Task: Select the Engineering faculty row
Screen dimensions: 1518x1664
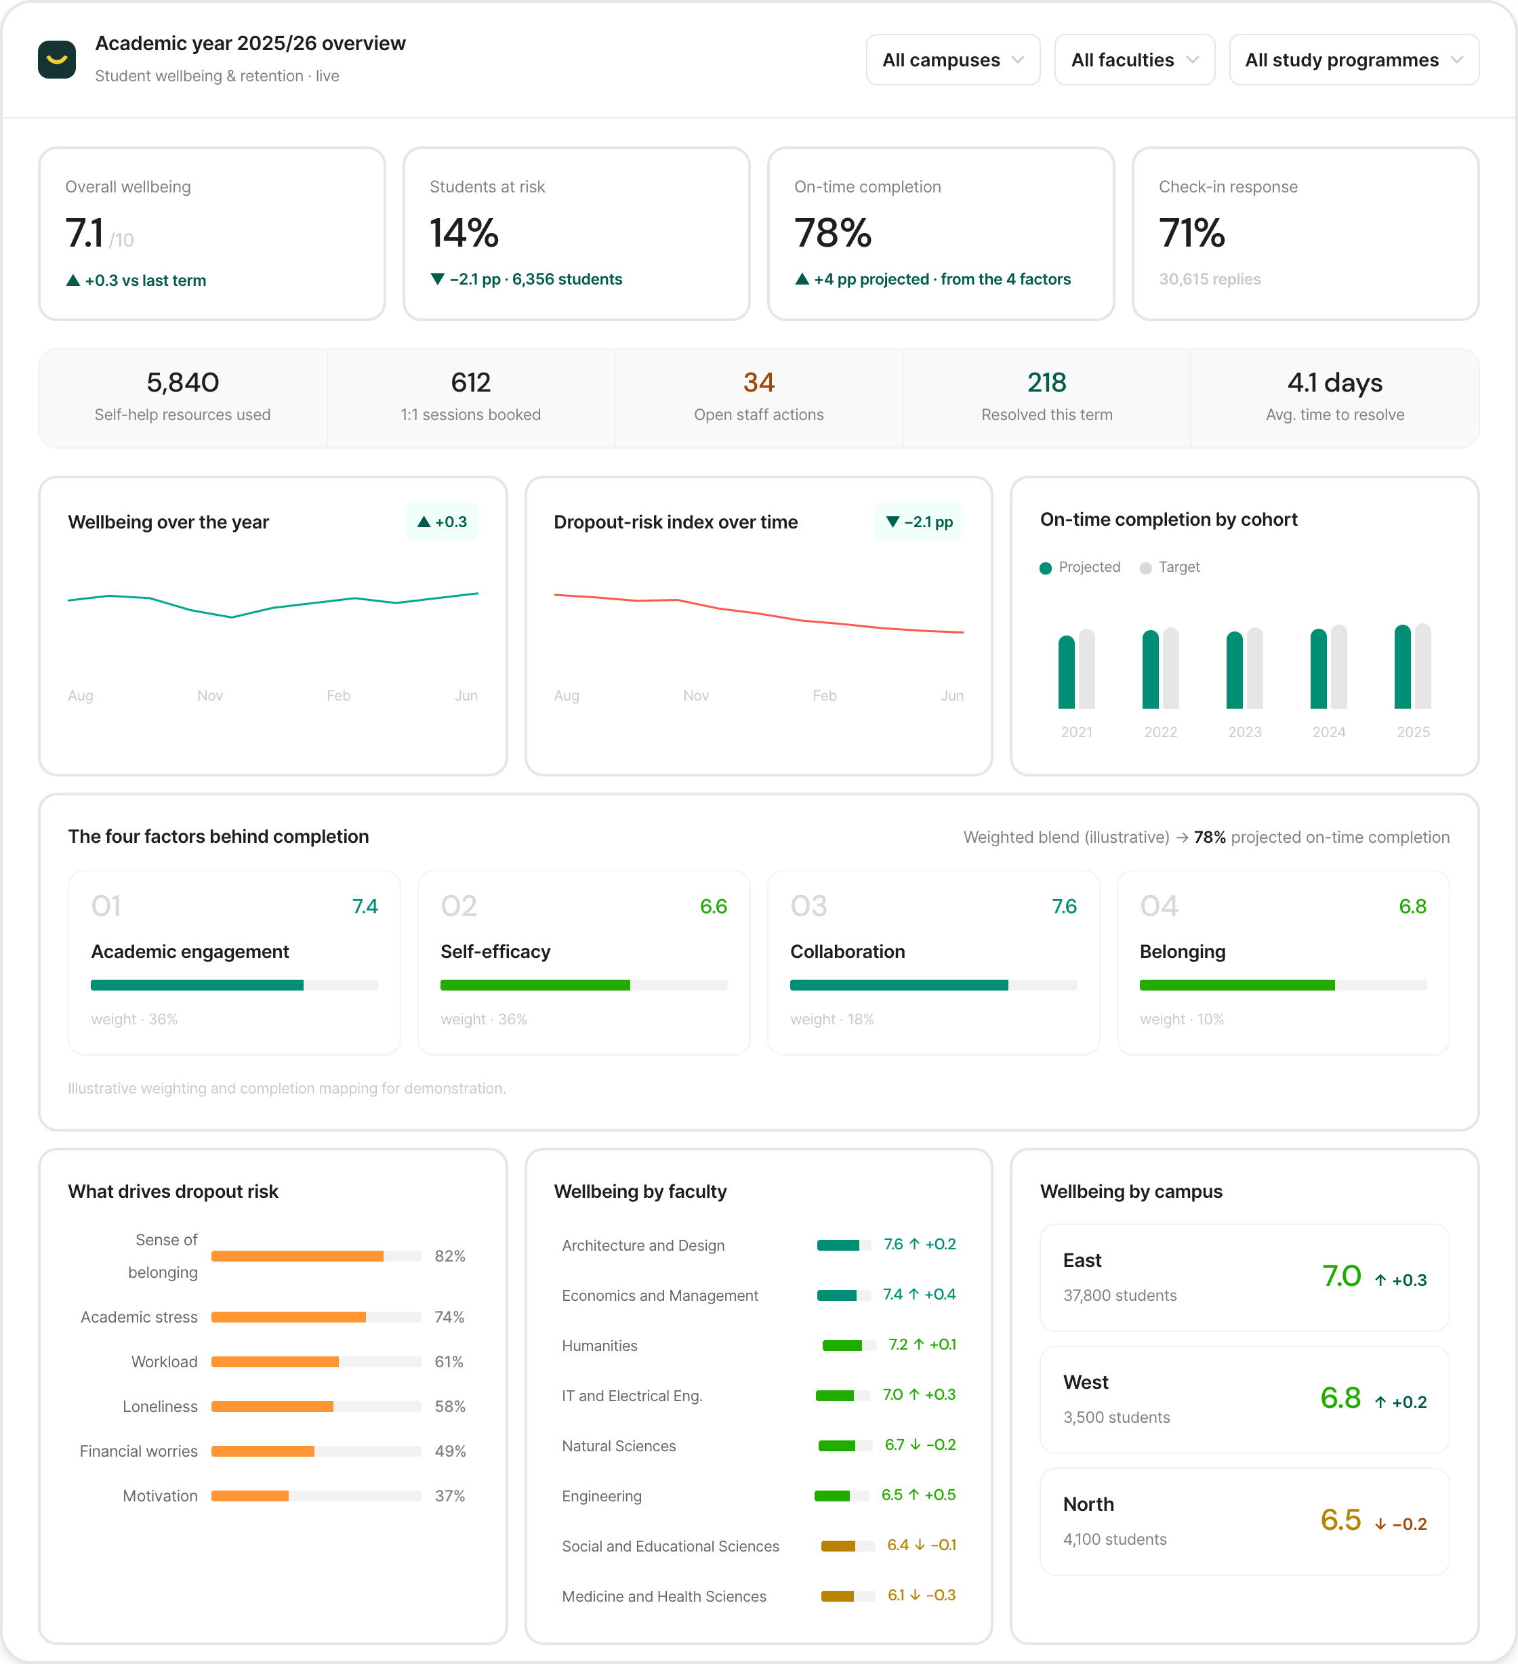Action: [758, 1495]
